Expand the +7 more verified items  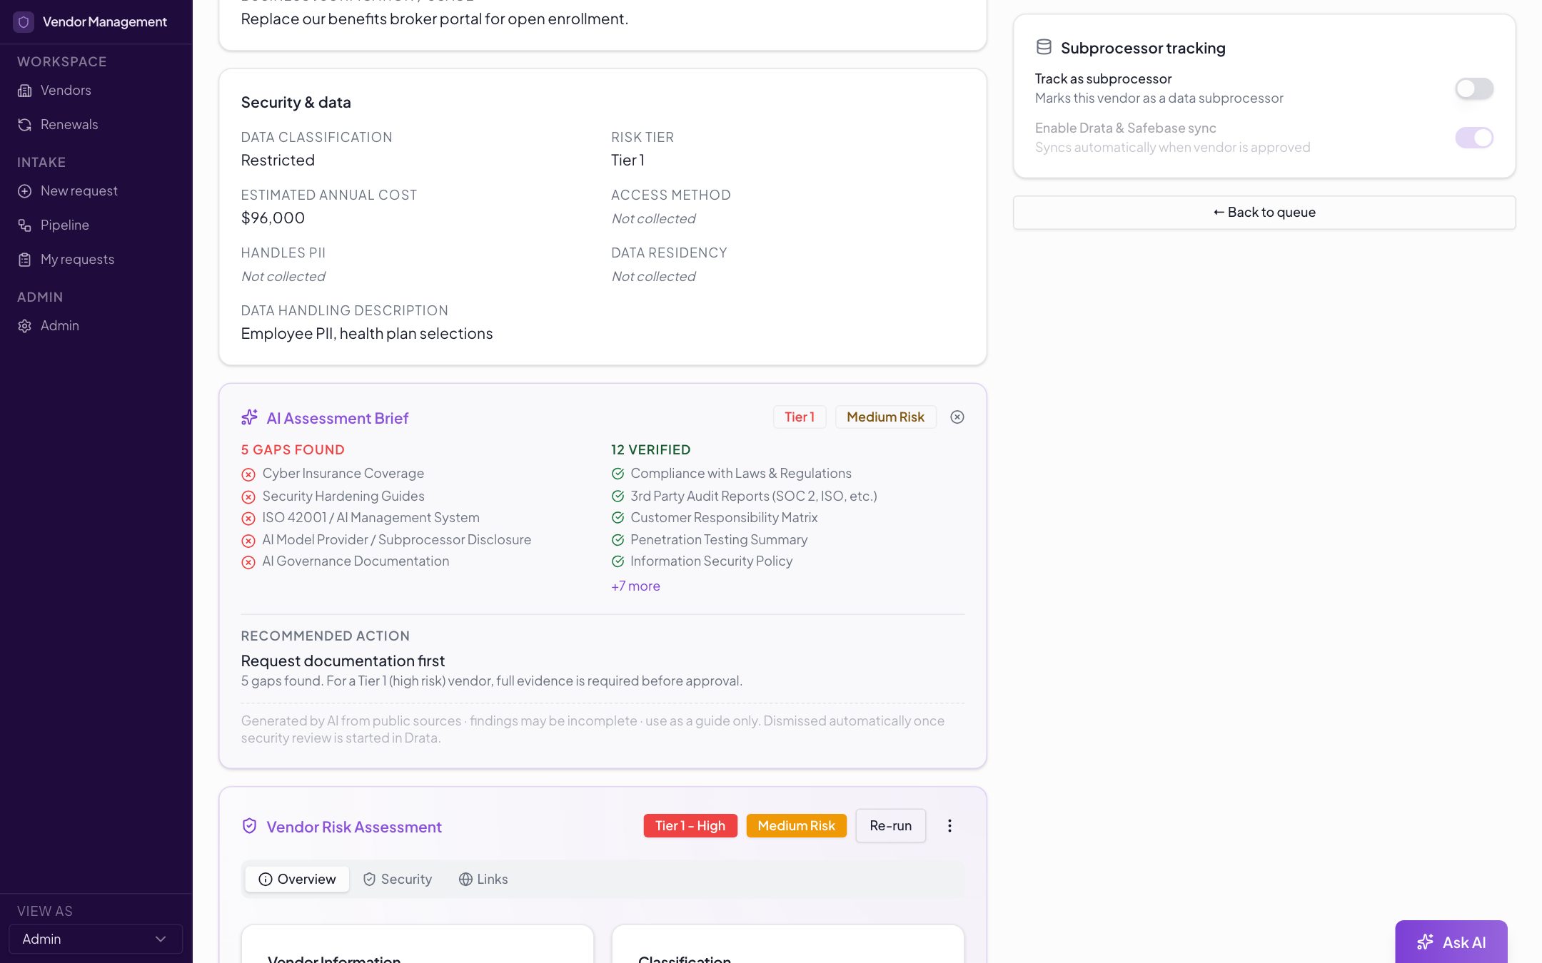tap(635, 586)
